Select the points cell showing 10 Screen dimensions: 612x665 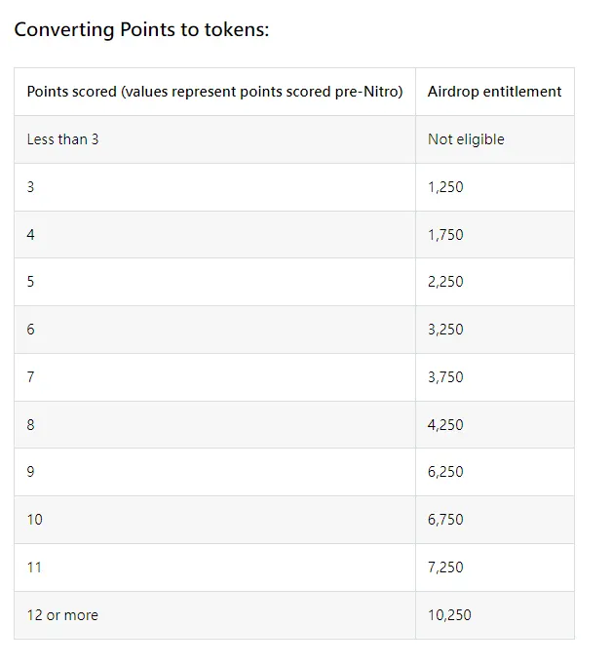[x=34, y=520]
